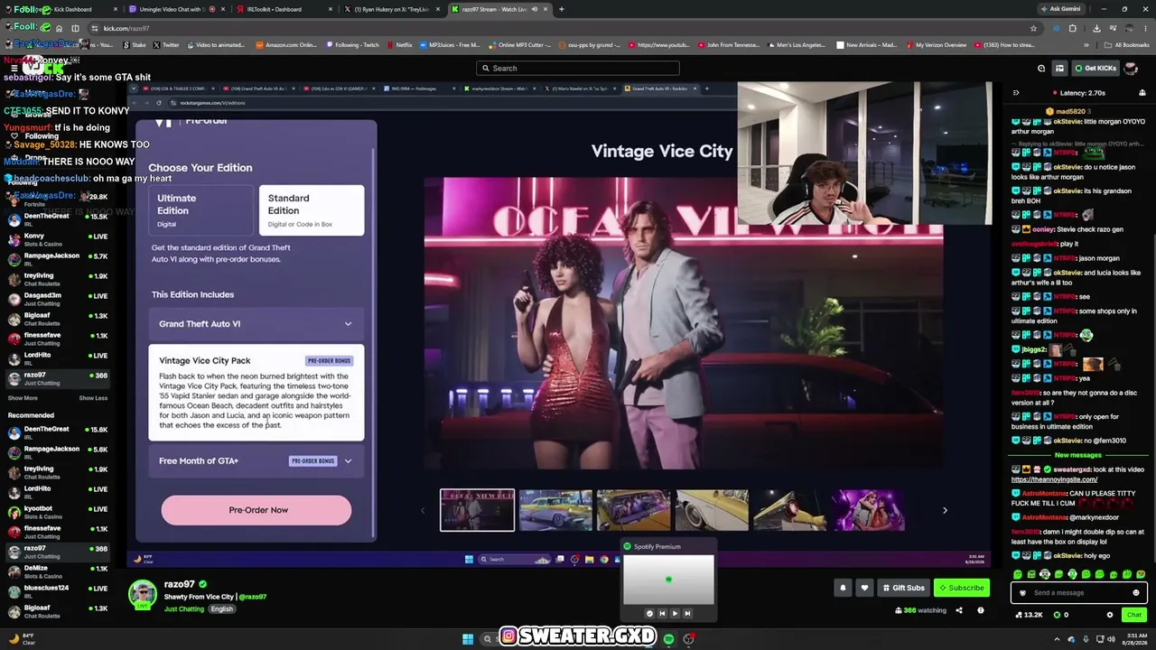Screen dimensions: 1156x650
Task: Click the Gift Subs button
Action: tap(903, 588)
